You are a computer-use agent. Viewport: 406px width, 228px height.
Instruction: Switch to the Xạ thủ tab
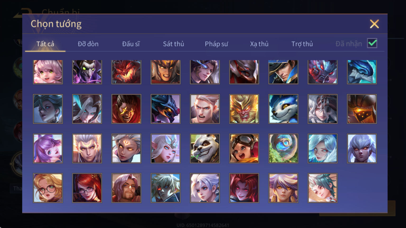click(x=259, y=44)
